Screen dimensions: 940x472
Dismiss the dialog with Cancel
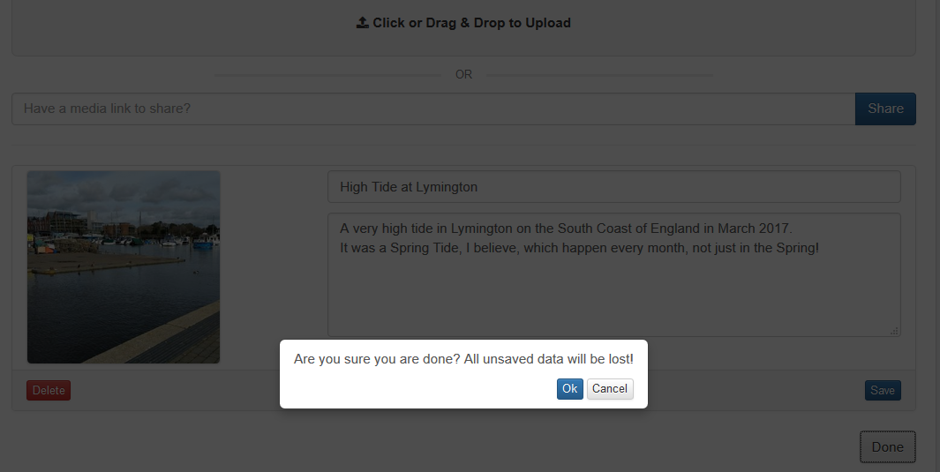pos(610,389)
